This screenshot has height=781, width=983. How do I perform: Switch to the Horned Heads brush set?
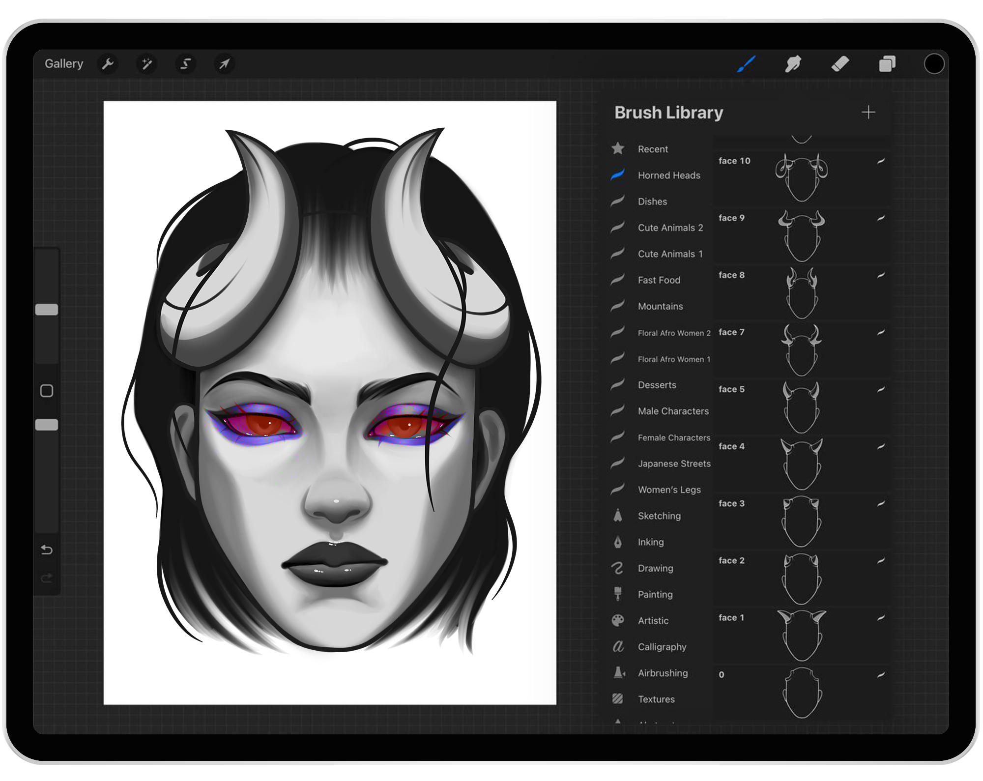tap(668, 175)
